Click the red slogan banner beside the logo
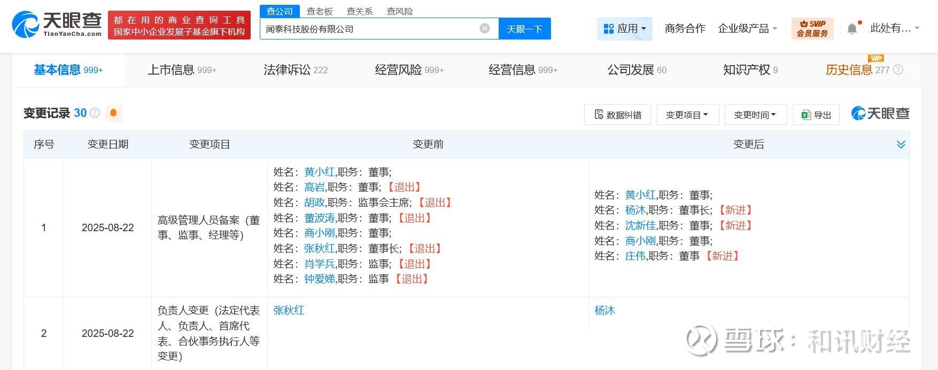This screenshot has width=938, height=370. tap(179, 25)
